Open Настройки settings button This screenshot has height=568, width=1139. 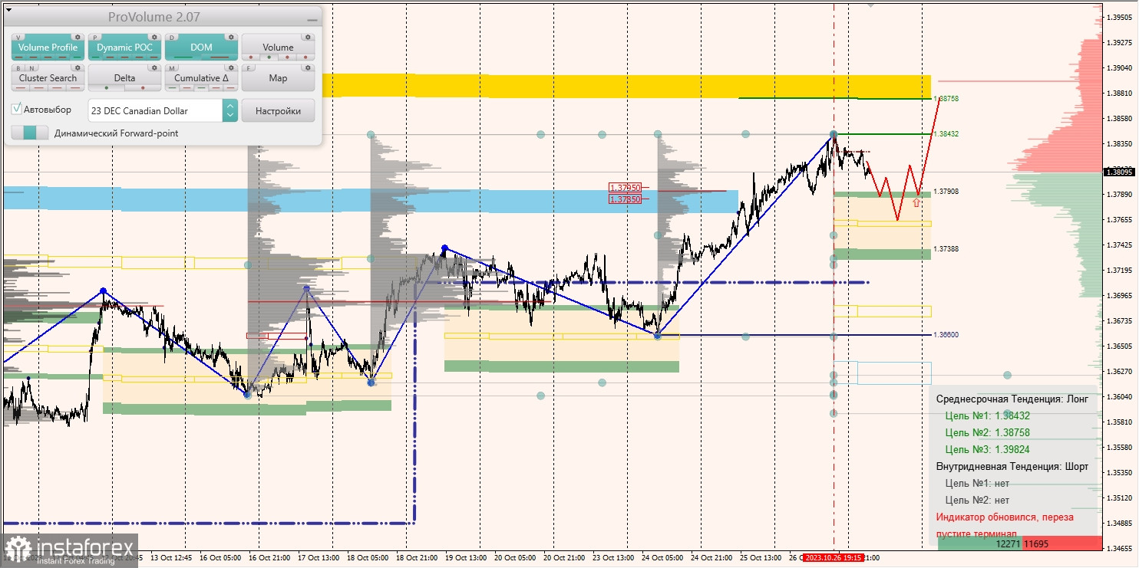point(278,110)
